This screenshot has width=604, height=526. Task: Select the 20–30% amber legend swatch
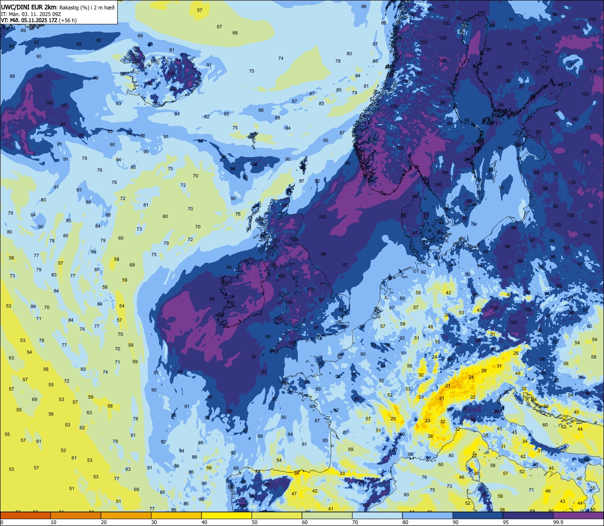coord(126,515)
